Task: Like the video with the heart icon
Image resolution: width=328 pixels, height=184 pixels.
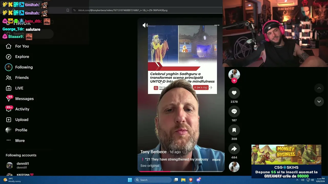Action: 234,93
